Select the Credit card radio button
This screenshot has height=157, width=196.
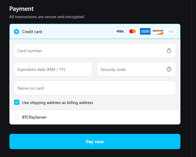pos(16,32)
